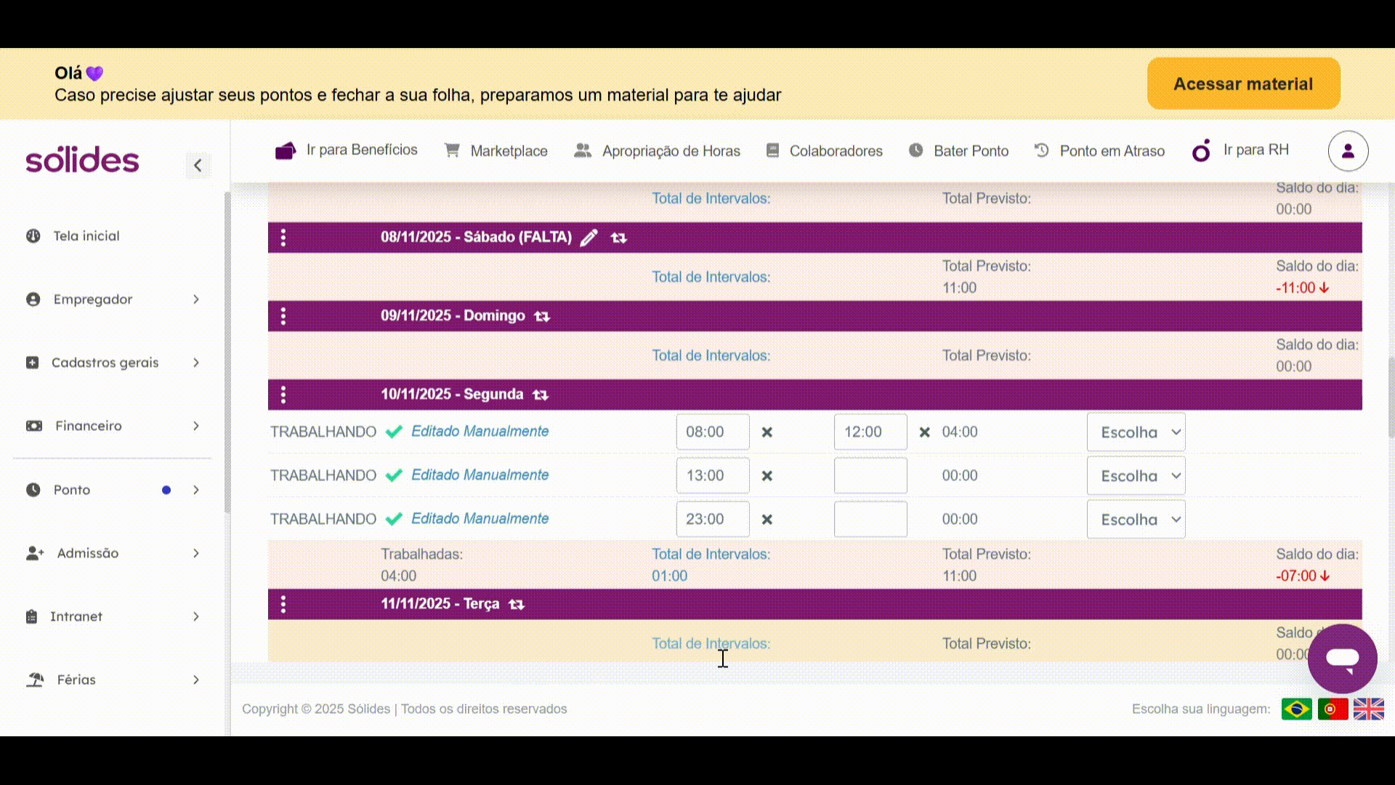Click the recalculate arrows icon on 09/11/2025 Domingo
The height and width of the screenshot is (785, 1395).
tap(542, 316)
